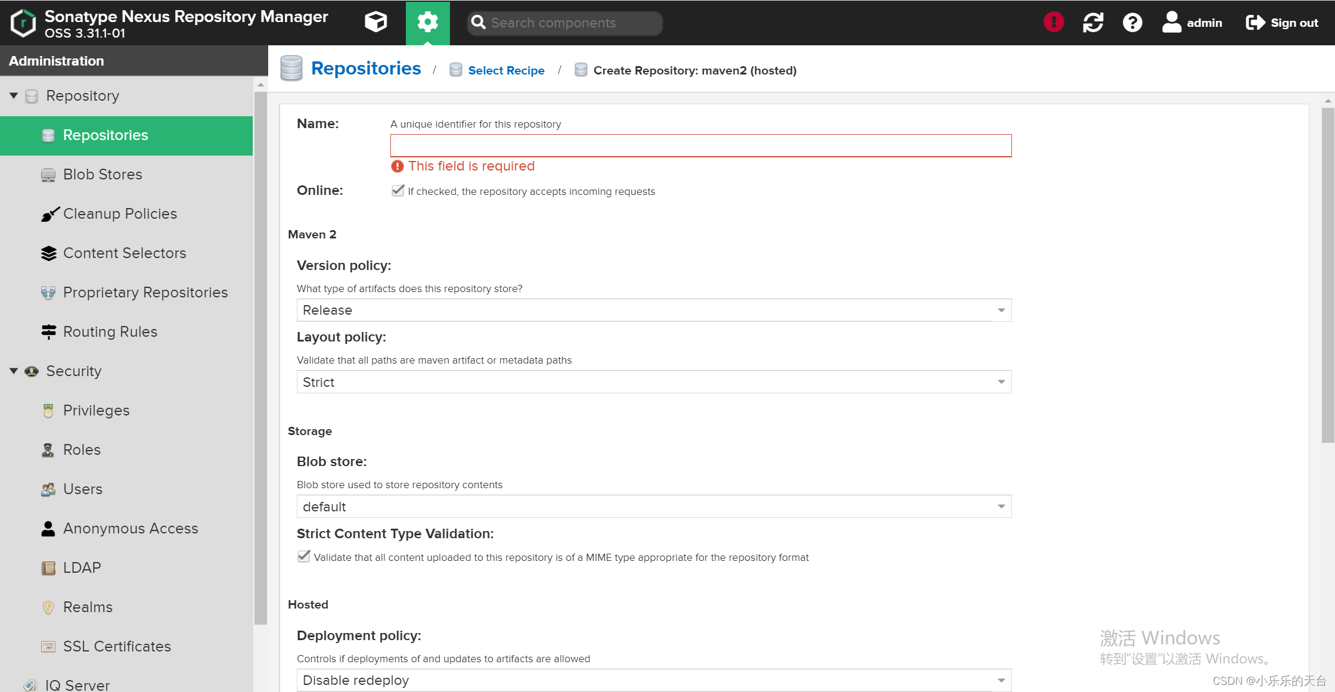Click the Repositories breadcrumb link

pos(366,69)
